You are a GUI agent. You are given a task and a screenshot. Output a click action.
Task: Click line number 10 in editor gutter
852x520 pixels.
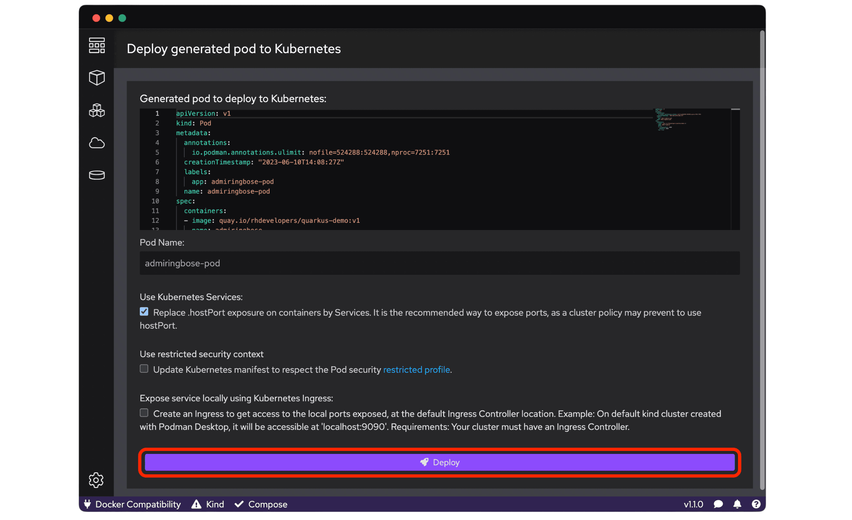pyautogui.click(x=155, y=201)
